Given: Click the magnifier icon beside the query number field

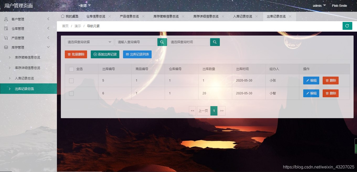Looking at the screenshot, I should [x=162, y=42].
